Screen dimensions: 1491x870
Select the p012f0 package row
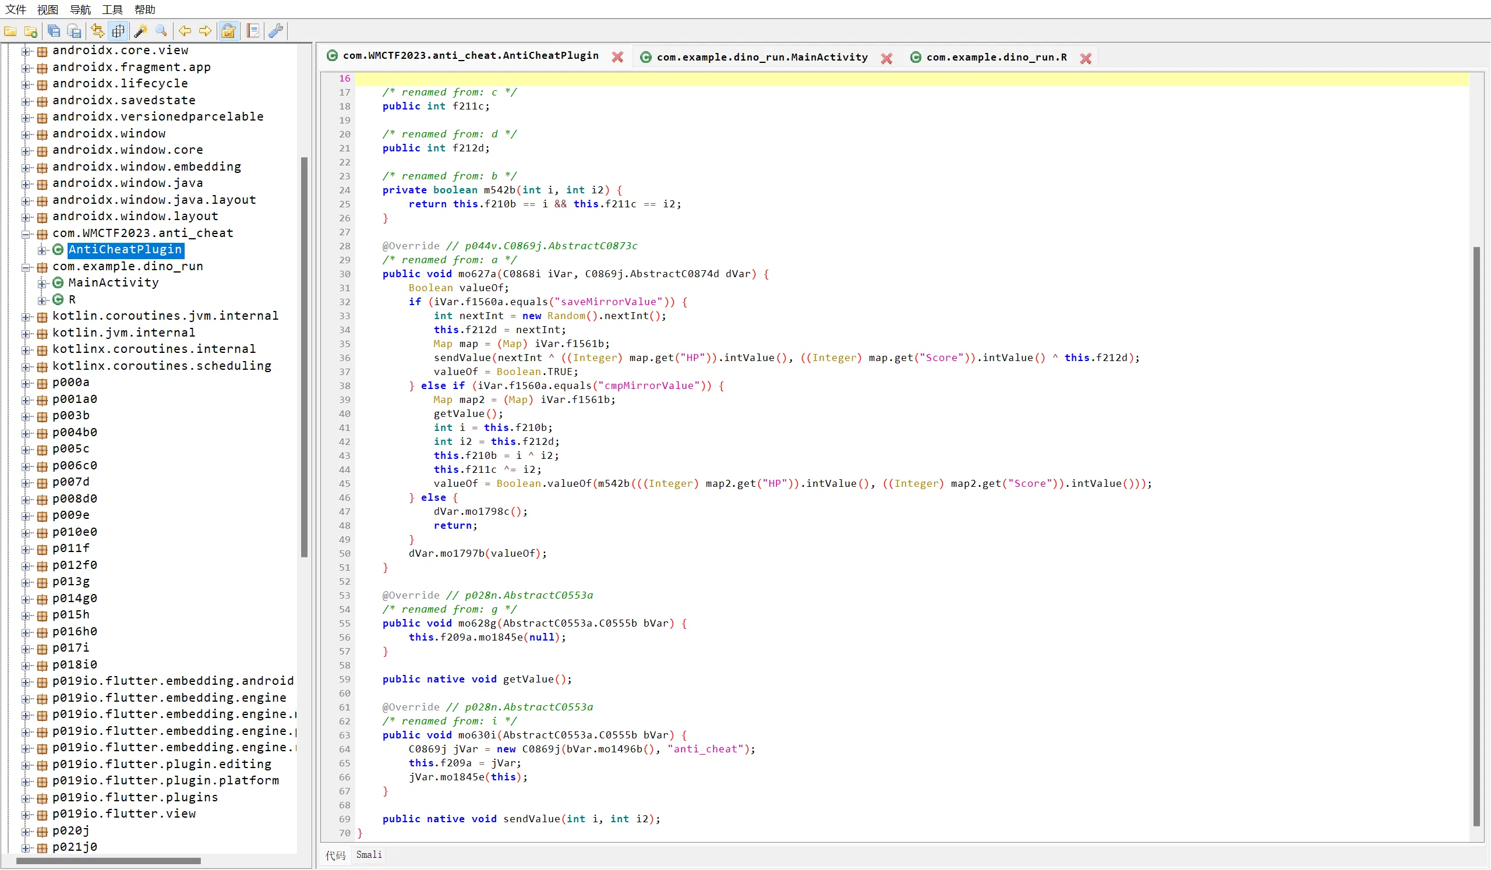[75, 565]
